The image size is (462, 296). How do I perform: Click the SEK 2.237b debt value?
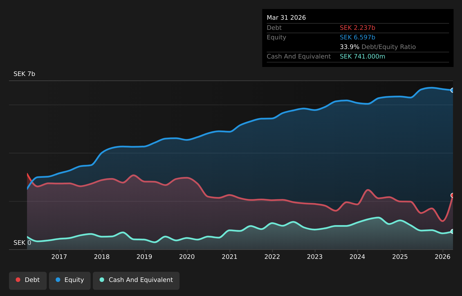click(x=357, y=28)
